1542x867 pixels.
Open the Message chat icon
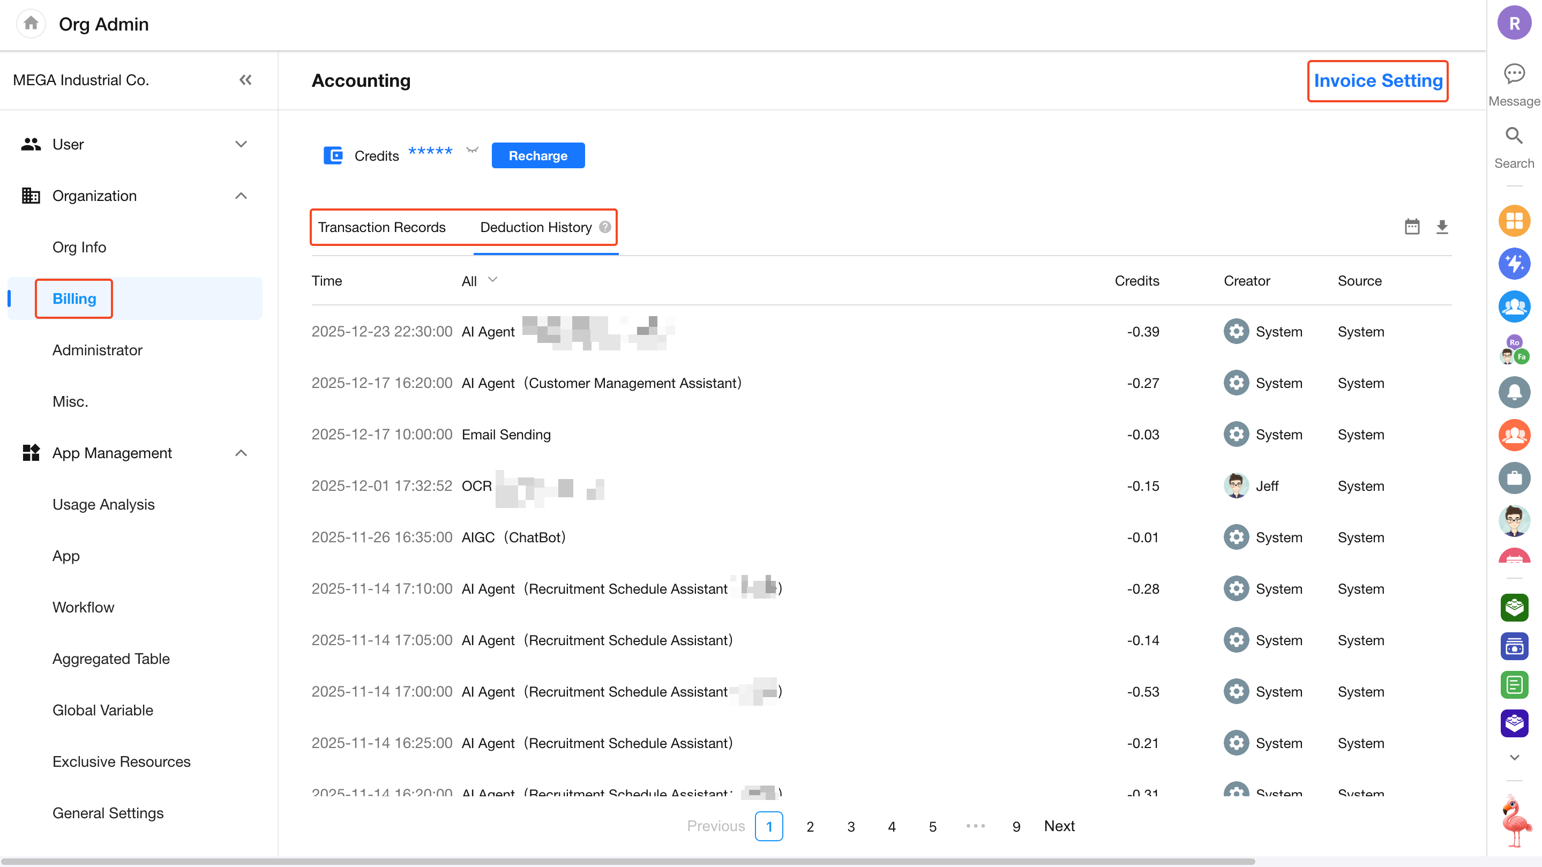point(1514,74)
